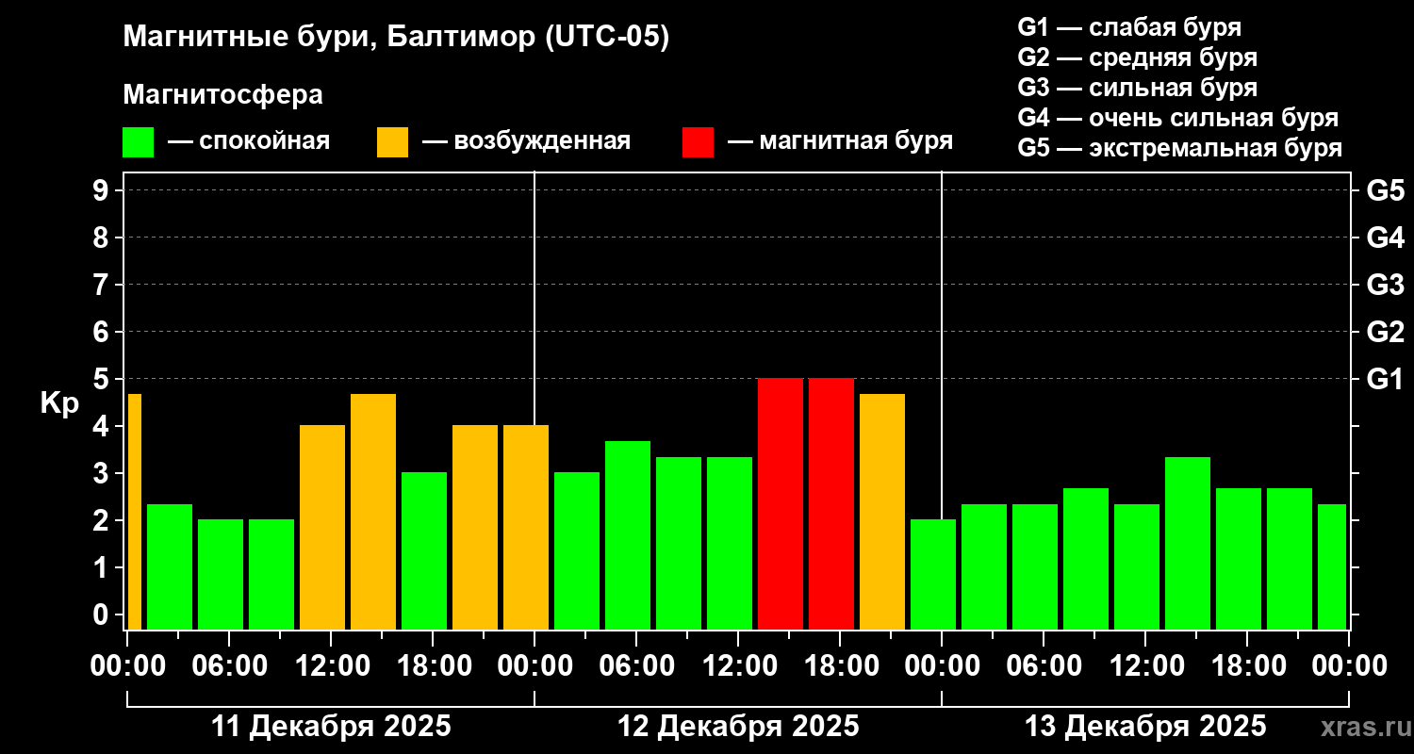Click the '12:00' time label under 11 December

tap(331, 666)
